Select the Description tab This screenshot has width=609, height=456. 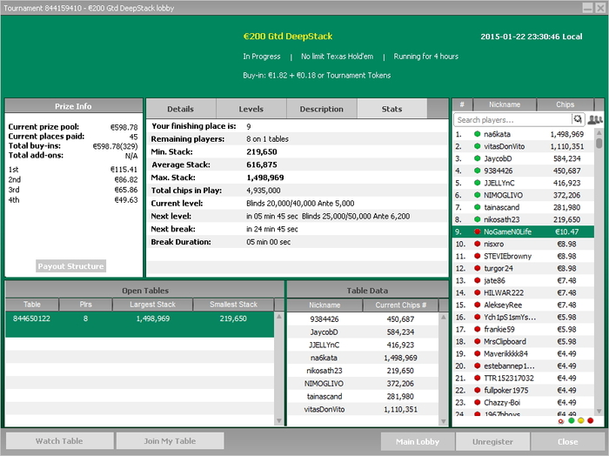coord(321,109)
